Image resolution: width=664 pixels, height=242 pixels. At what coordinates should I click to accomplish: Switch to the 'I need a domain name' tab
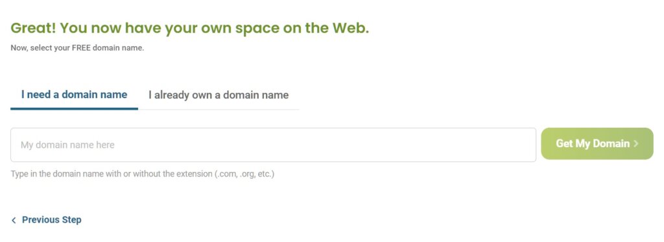74,95
